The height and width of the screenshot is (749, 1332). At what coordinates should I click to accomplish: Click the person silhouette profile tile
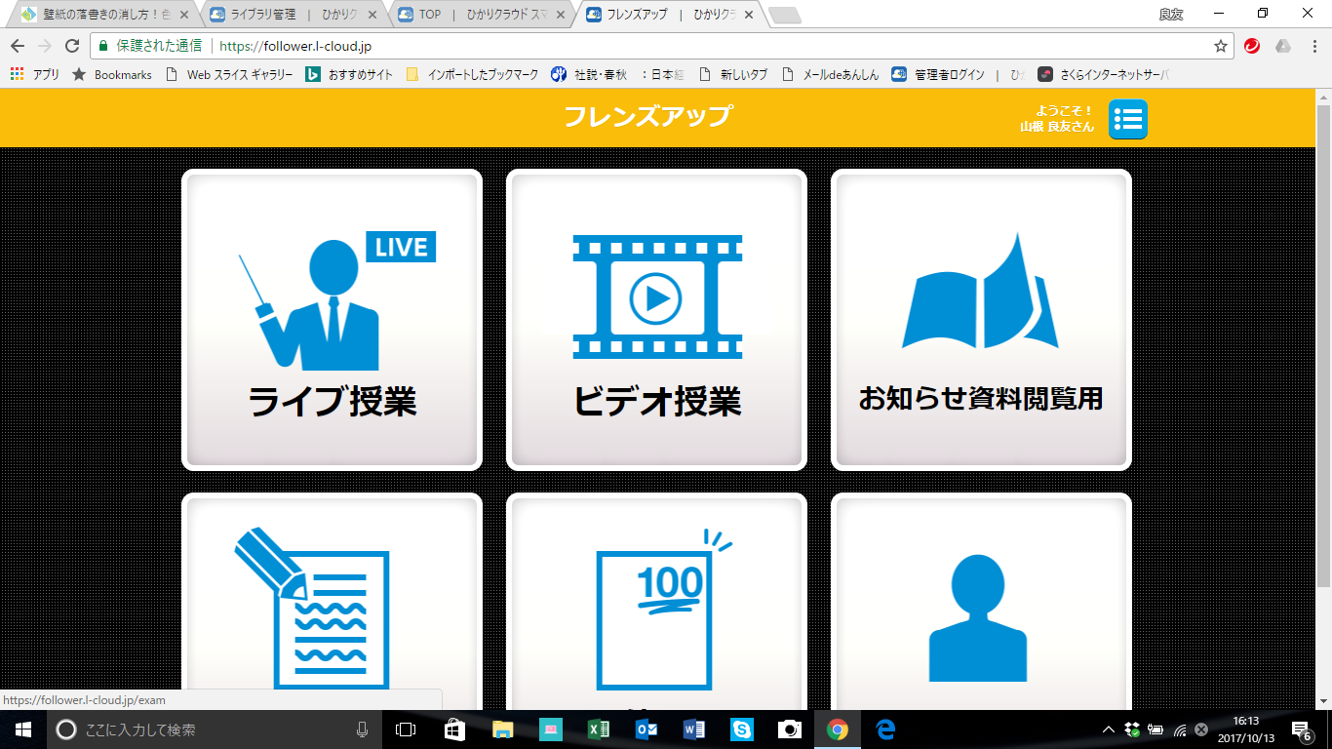click(x=981, y=605)
